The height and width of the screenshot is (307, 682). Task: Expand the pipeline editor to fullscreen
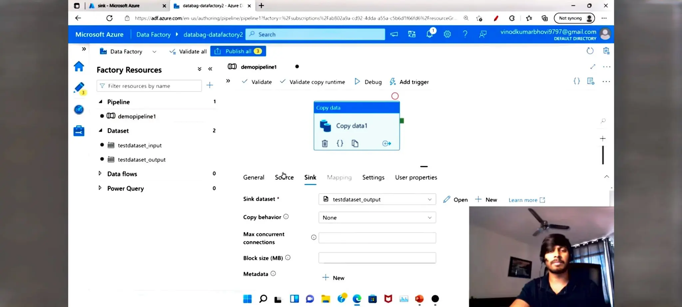coord(593,67)
